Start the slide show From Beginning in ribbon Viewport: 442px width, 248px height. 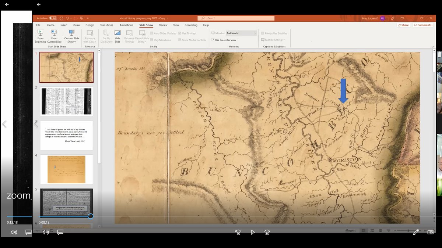[x=41, y=36]
